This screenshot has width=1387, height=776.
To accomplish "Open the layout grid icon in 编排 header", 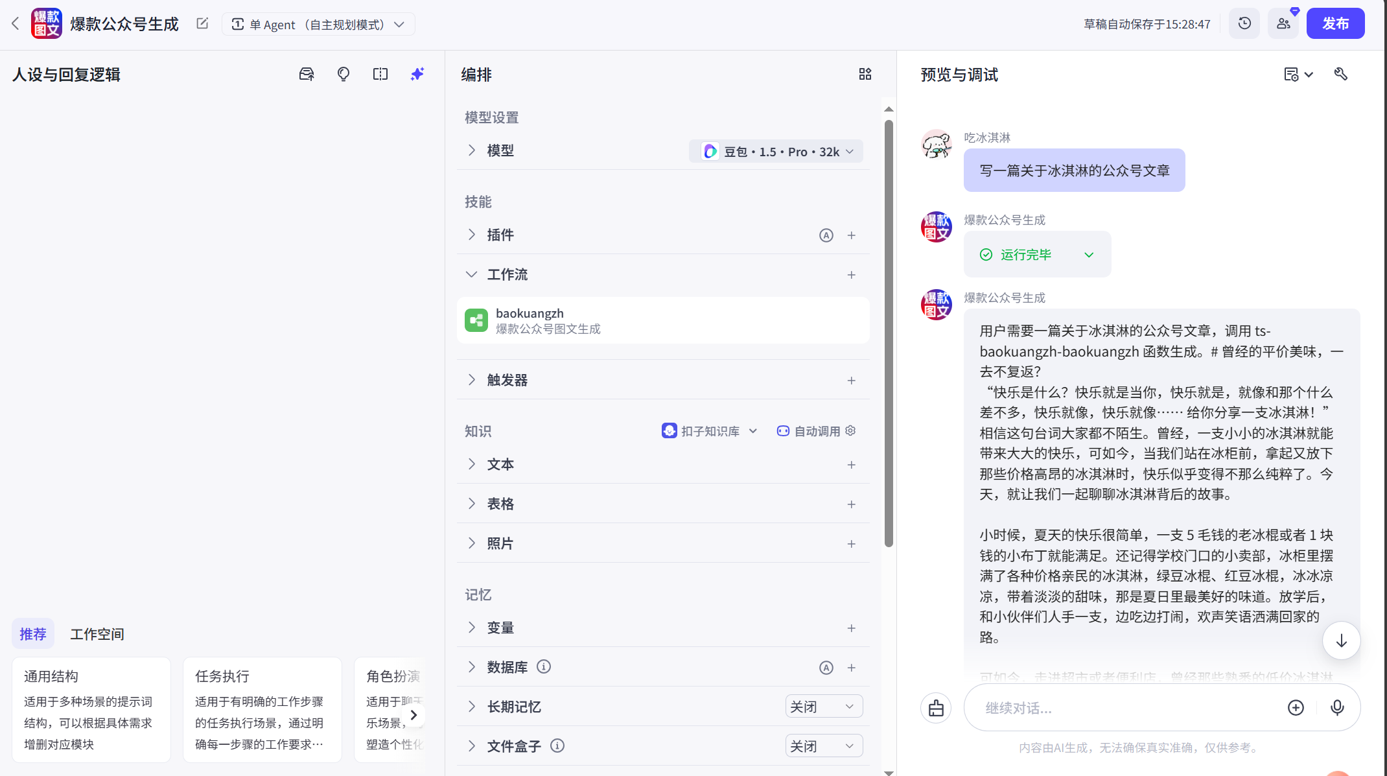I will click(x=865, y=74).
